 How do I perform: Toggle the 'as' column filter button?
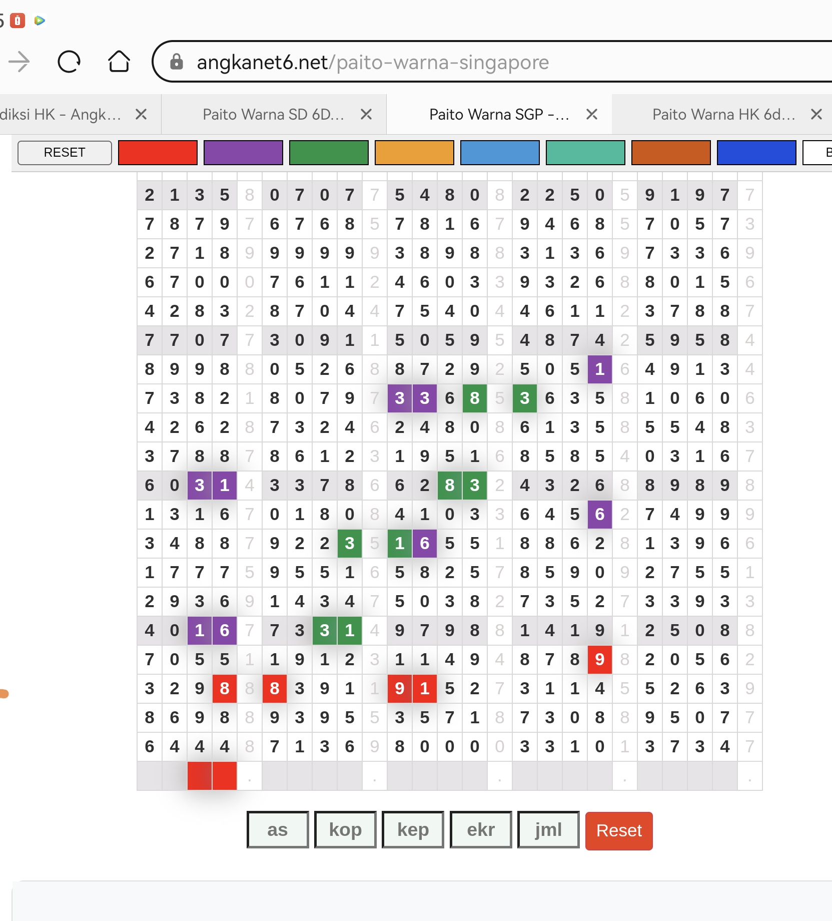pos(278,830)
